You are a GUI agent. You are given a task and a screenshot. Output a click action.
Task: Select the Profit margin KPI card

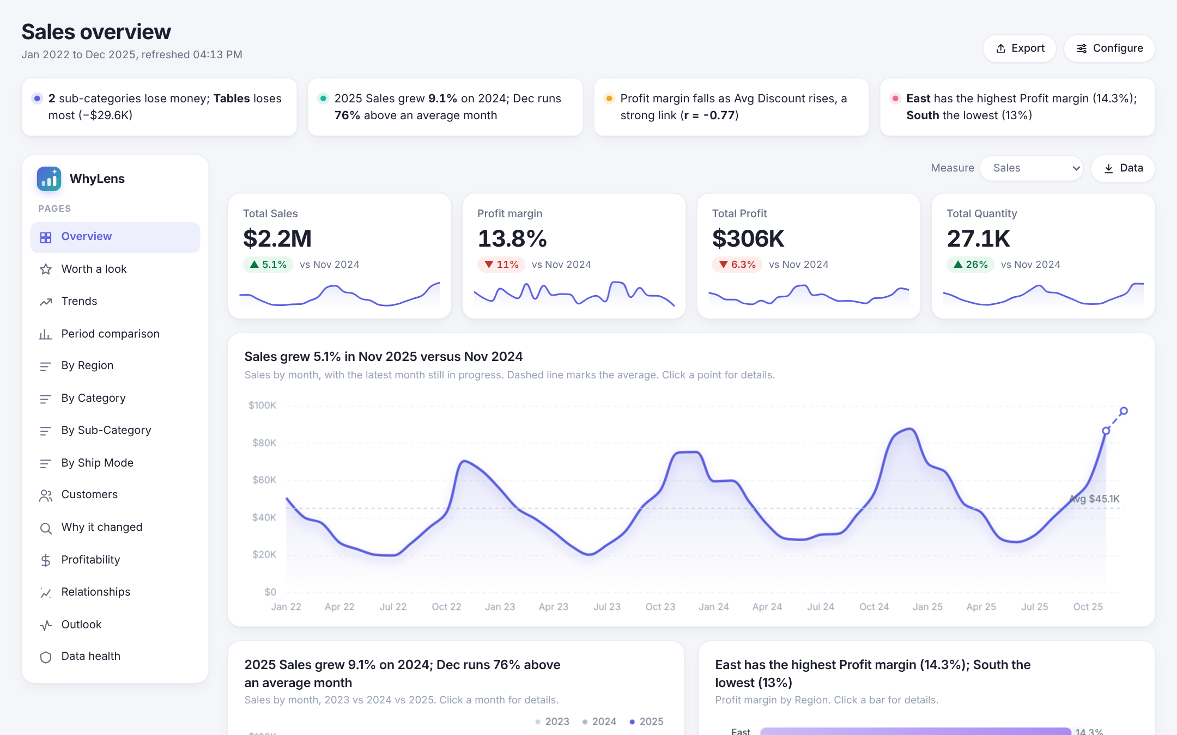tap(574, 256)
